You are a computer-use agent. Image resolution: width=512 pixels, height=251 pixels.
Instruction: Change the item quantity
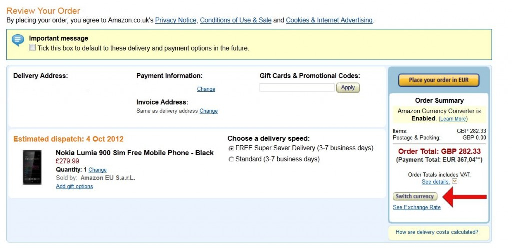[97, 170]
